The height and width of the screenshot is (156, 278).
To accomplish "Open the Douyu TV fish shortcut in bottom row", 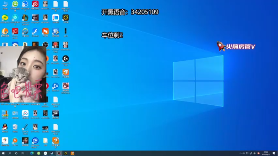I will coord(15,141).
